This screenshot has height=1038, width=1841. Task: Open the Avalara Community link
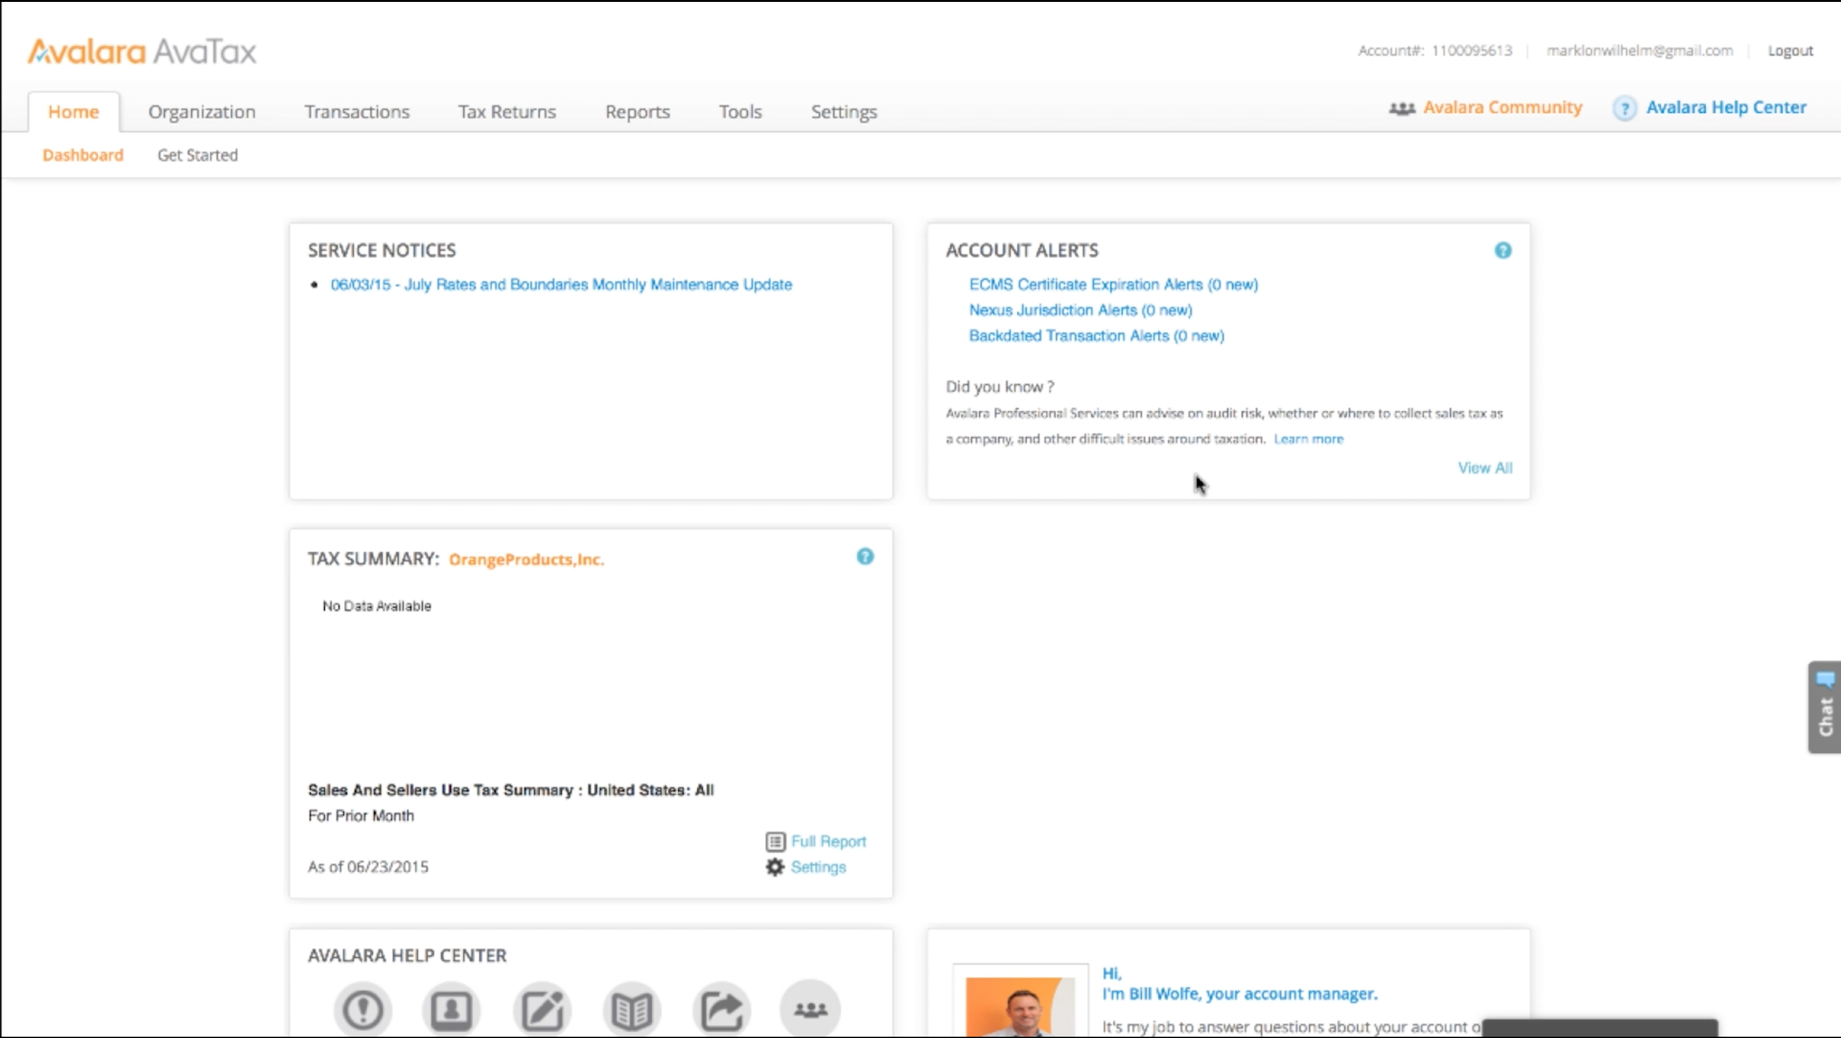pyautogui.click(x=1502, y=107)
